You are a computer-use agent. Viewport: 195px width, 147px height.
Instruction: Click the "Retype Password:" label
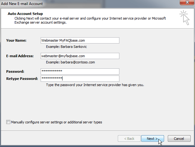pos(22,79)
